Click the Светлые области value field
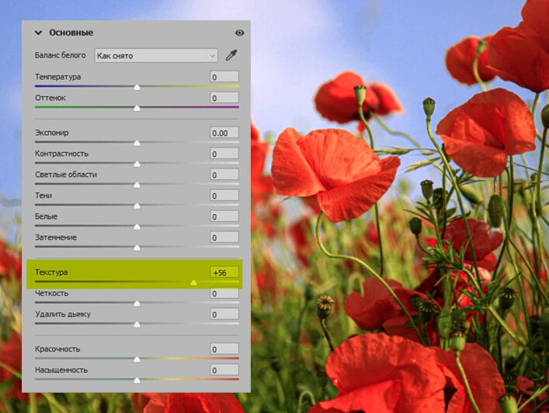The width and height of the screenshot is (549, 413). coord(224,175)
